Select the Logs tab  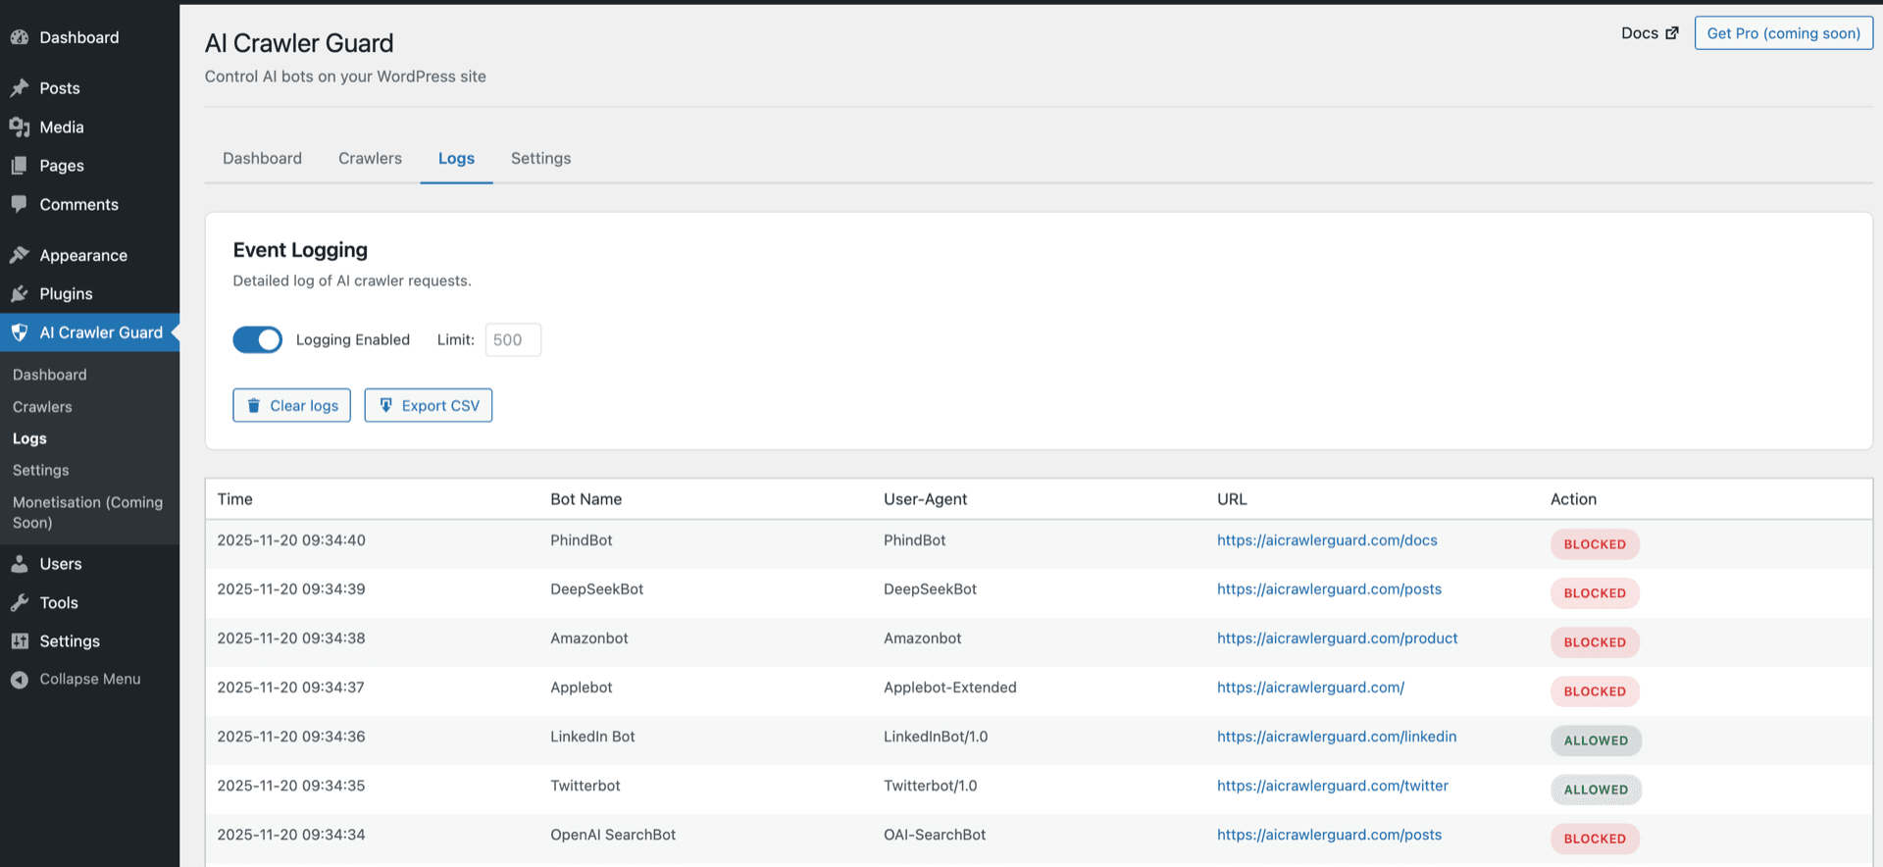456,158
